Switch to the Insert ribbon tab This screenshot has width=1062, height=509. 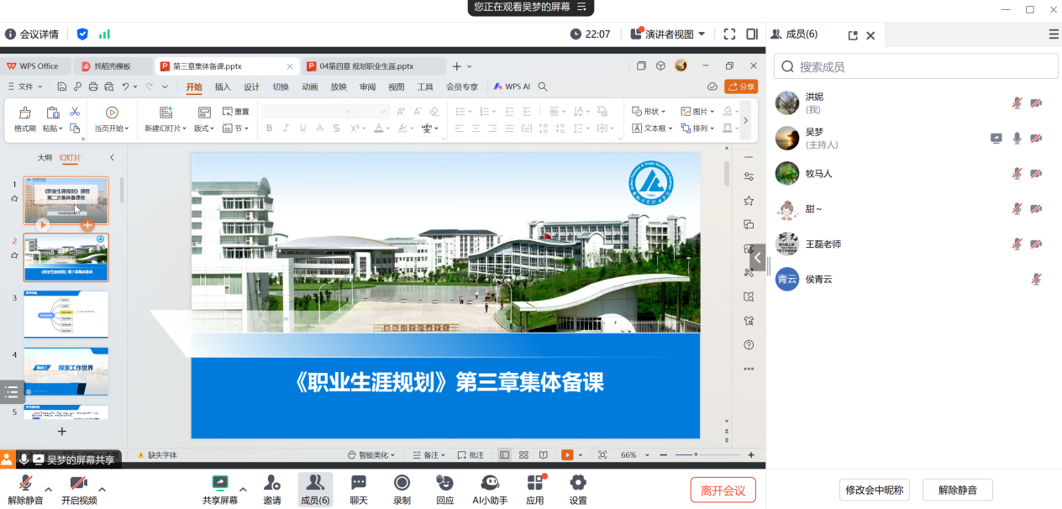(x=223, y=87)
